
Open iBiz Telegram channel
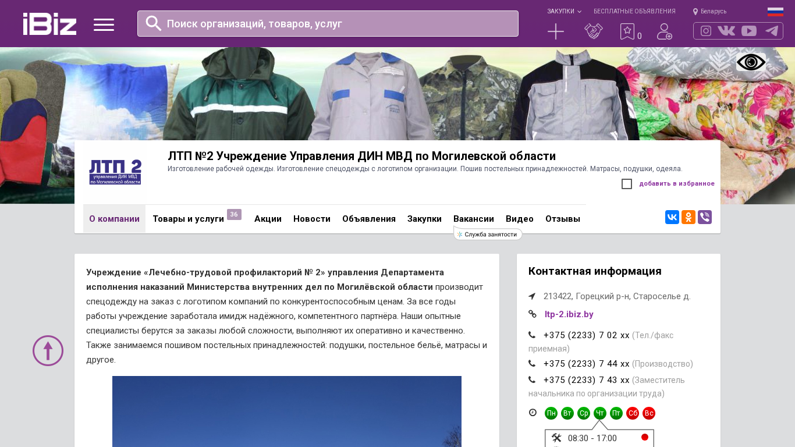772,31
